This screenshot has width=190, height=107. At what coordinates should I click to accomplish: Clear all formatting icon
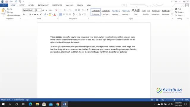pyautogui.click(x=56, y=10)
